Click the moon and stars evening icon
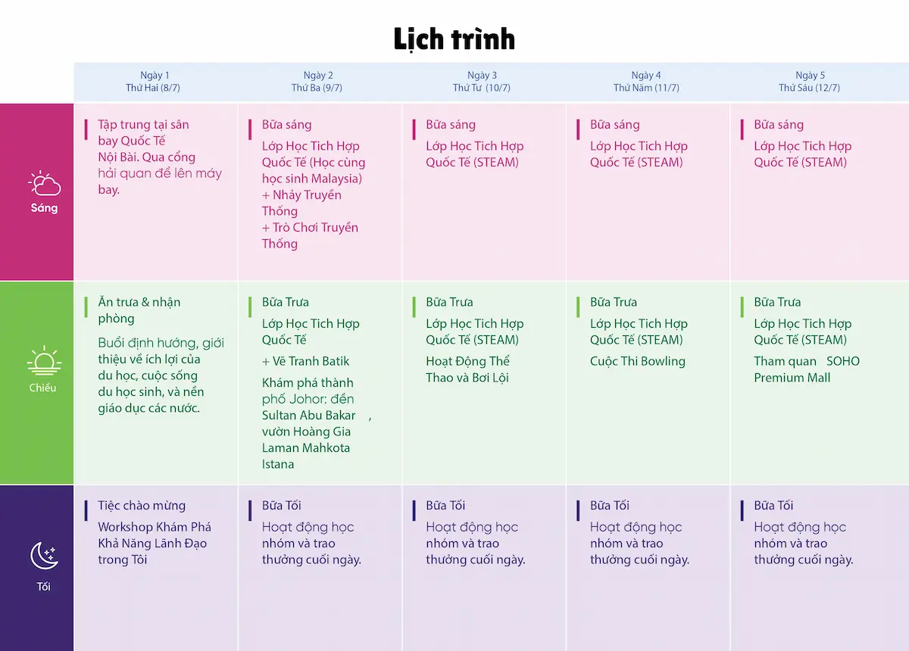Image resolution: width=909 pixels, height=651 pixels. click(x=44, y=556)
